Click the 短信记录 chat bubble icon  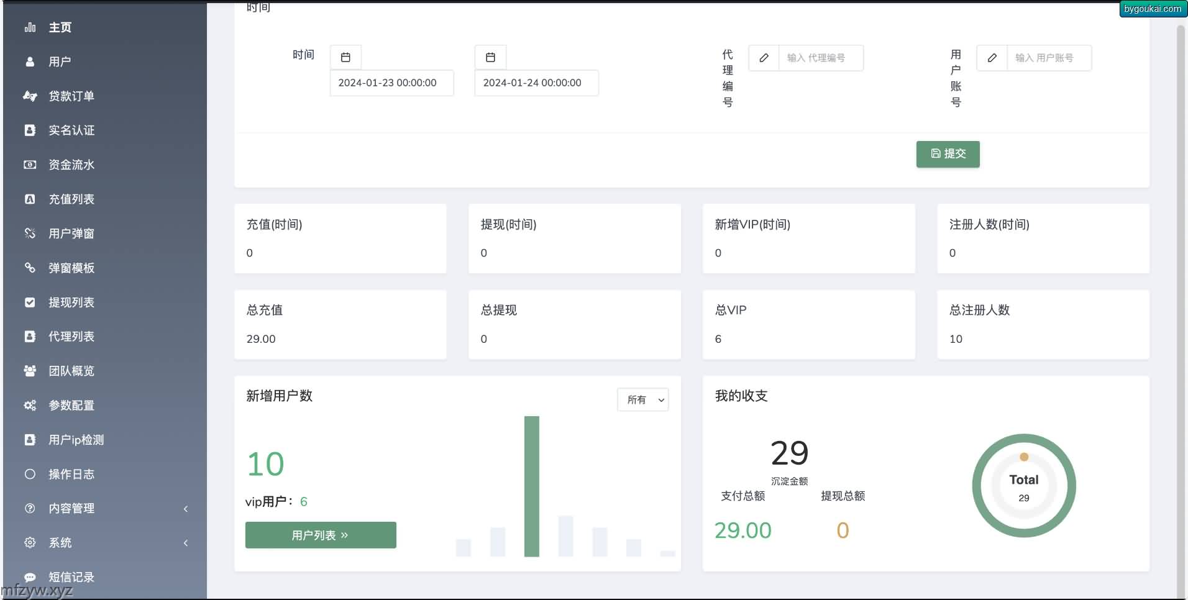30,577
